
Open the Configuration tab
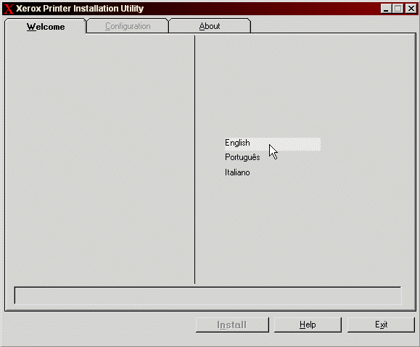(x=128, y=26)
